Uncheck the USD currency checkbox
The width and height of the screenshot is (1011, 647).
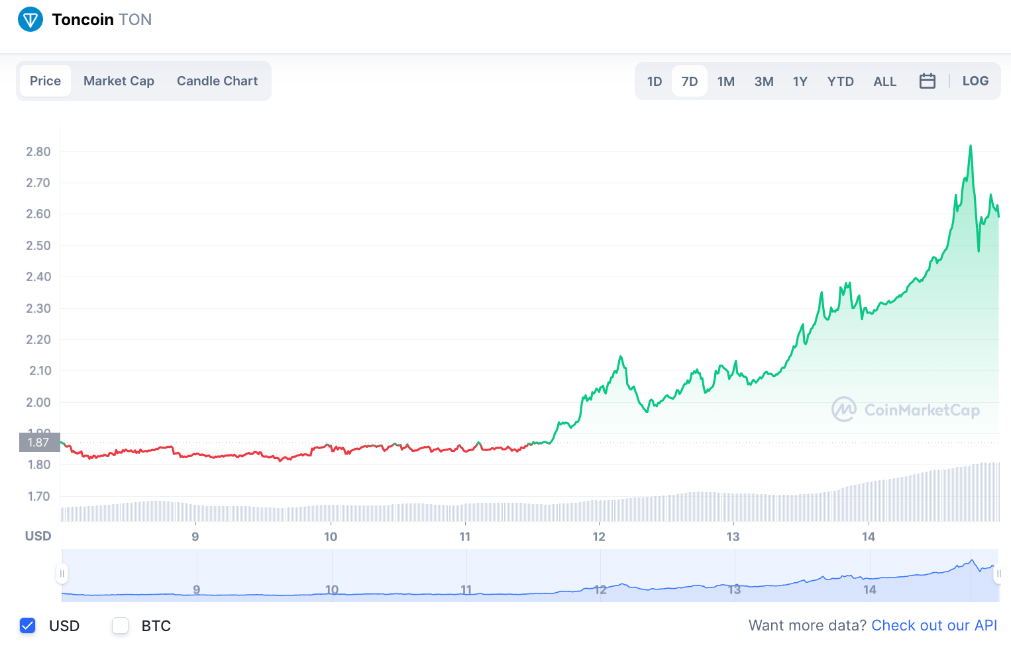click(27, 625)
